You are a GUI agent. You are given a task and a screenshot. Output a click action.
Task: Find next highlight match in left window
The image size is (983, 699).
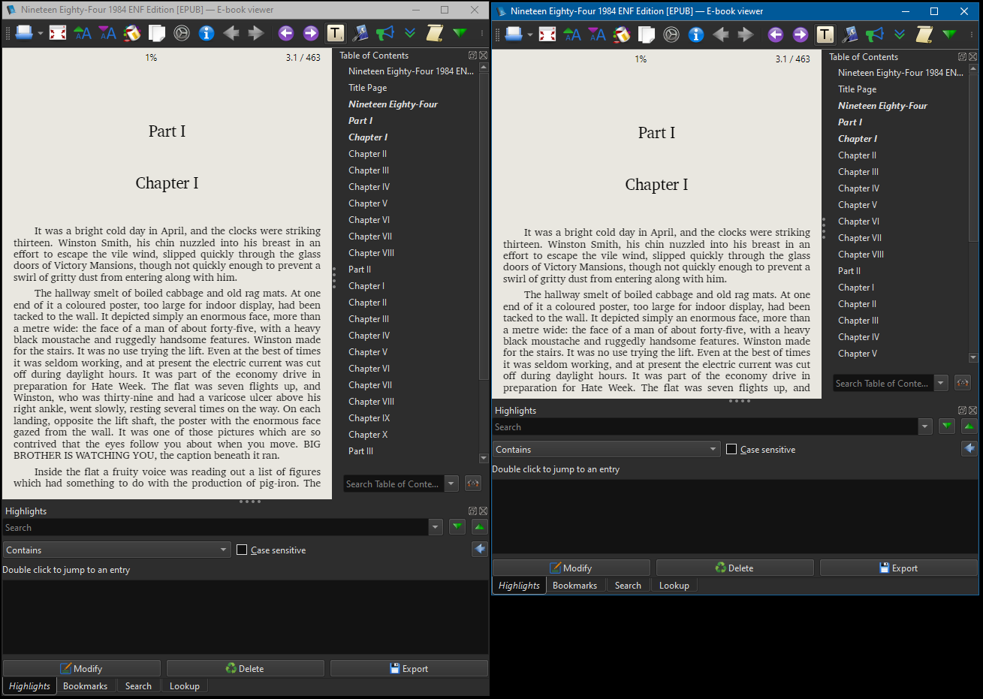click(x=457, y=527)
